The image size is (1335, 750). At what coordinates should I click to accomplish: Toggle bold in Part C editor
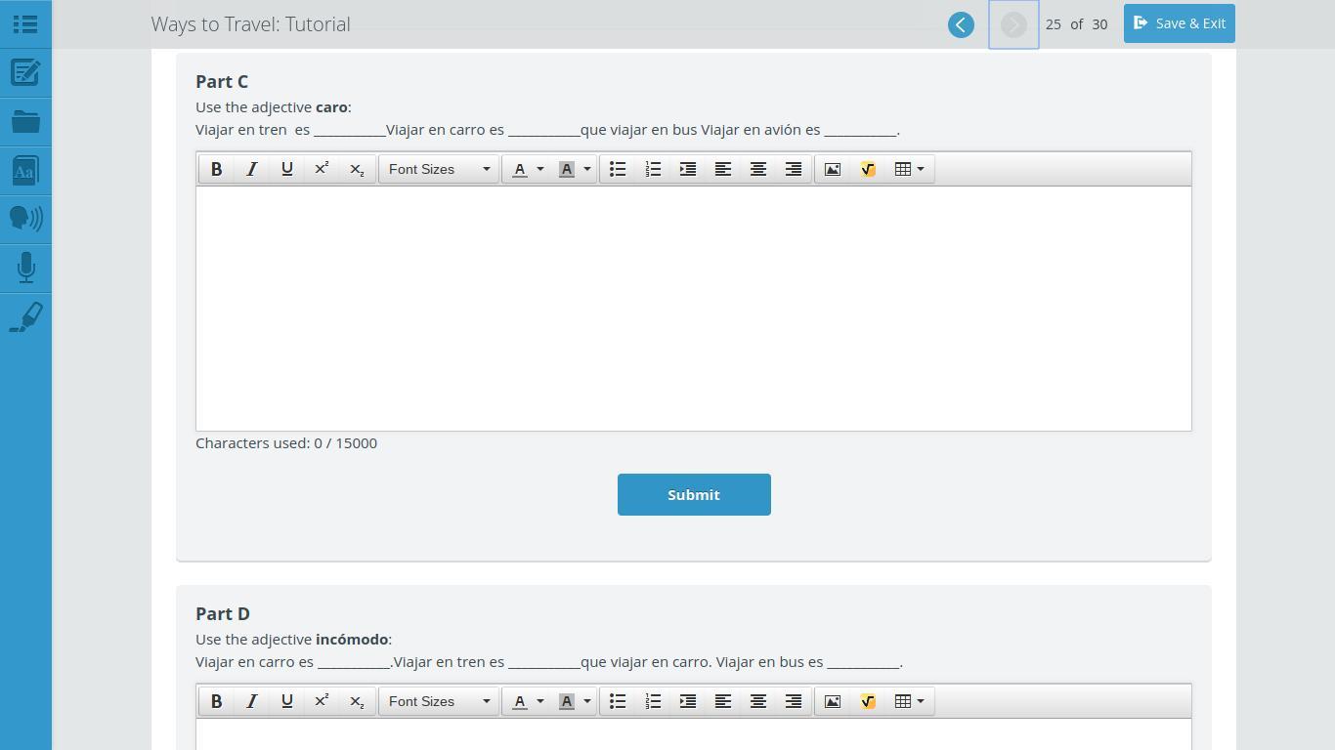217,169
